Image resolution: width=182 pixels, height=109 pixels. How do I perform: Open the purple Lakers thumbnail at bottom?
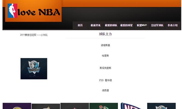click(x=17, y=106)
